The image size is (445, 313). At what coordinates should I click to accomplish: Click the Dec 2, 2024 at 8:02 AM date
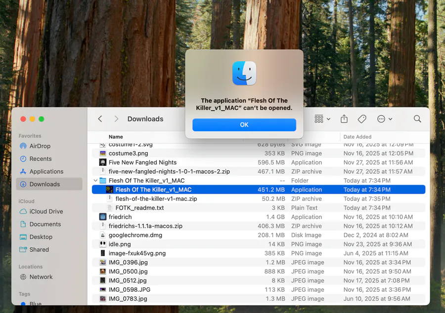click(376, 235)
